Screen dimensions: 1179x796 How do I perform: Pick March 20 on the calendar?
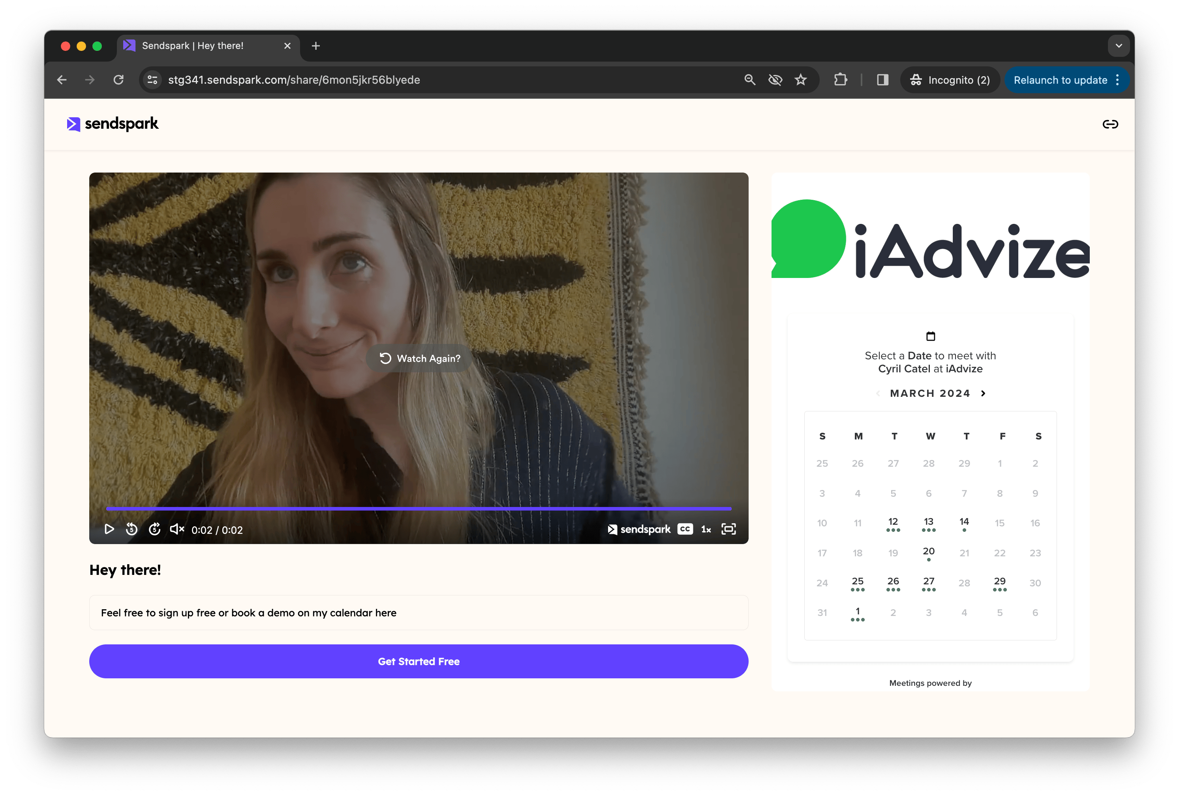[x=928, y=553]
